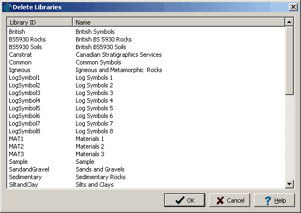
Task: Select the BS5930 Soils library
Action: [x=146, y=47]
